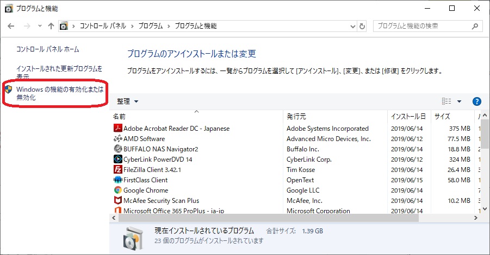This screenshot has height=255, width=490.
Task: Click publisher Tim Kosse
Action: point(301,170)
